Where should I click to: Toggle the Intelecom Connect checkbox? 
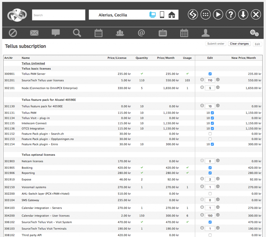coord(212,123)
